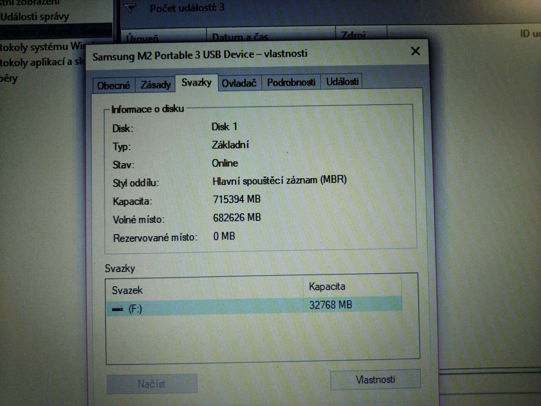Click the Disk 1 value

[x=224, y=127]
